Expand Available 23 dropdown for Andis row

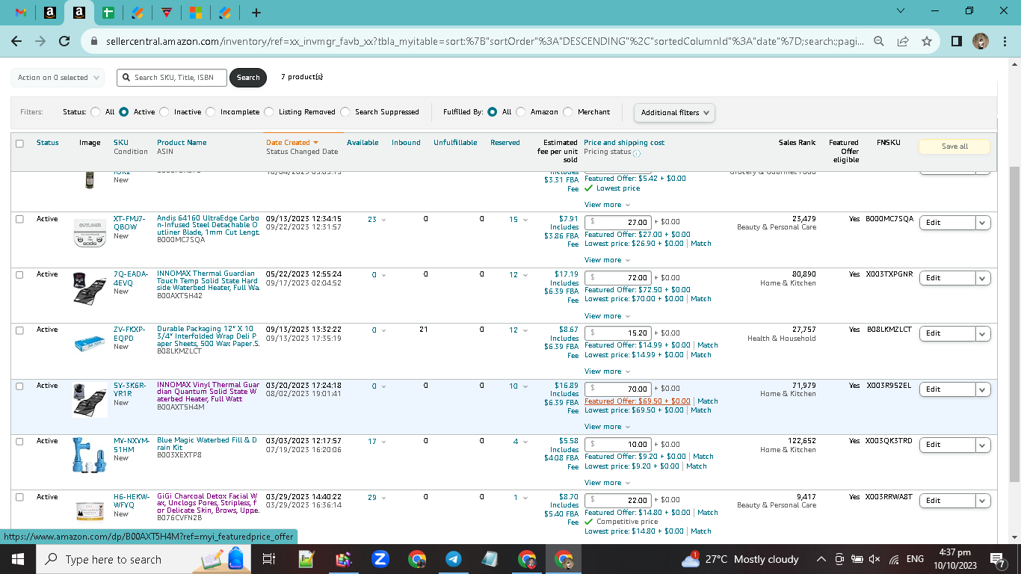pyautogui.click(x=377, y=220)
